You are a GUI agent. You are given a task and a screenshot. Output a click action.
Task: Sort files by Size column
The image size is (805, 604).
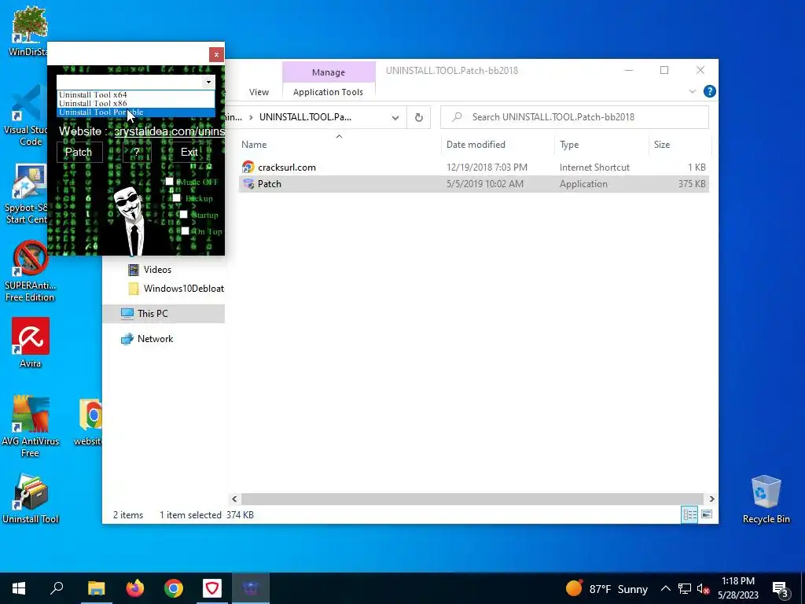pyautogui.click(x=662, y=145)
